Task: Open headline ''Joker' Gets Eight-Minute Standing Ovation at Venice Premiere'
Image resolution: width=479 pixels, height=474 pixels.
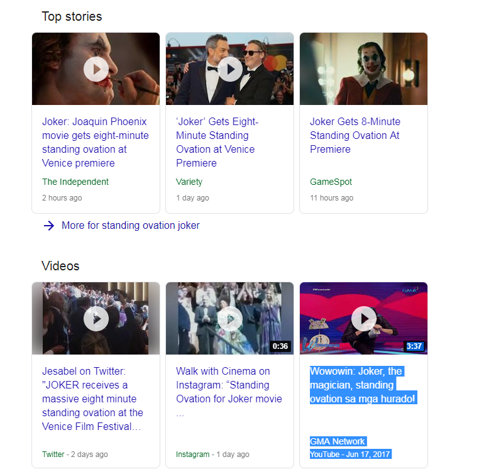Action: pos(217,142)
